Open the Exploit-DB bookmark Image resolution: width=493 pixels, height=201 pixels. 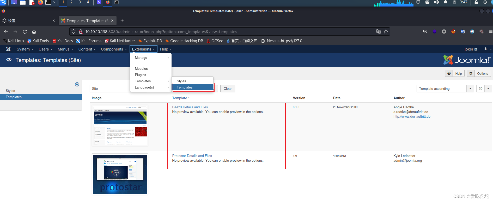point(150,41)
